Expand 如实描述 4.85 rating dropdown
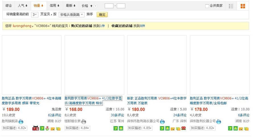Viewport: 256px width, 139px height. tap(140, 128)
